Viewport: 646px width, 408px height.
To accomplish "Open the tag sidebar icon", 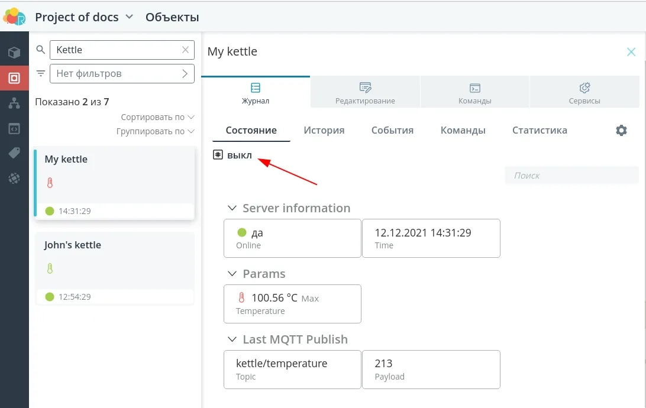I will [14, 153].
